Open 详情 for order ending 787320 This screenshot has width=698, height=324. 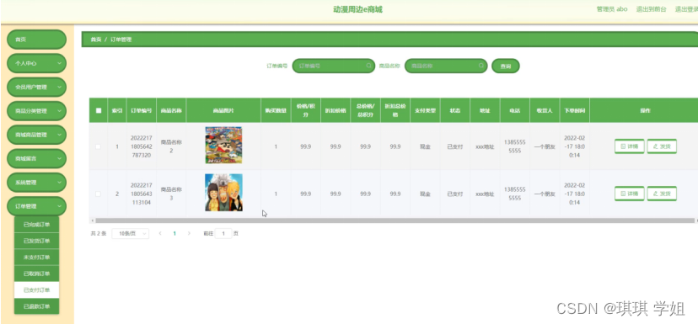point(629,146)
